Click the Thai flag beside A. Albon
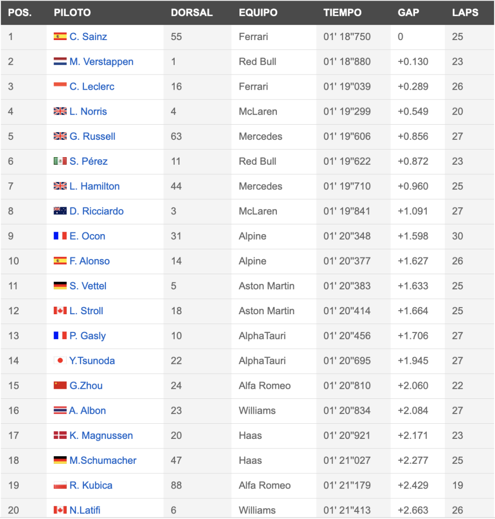The width and height of the screenshot is (495, 519). point(60,411)
